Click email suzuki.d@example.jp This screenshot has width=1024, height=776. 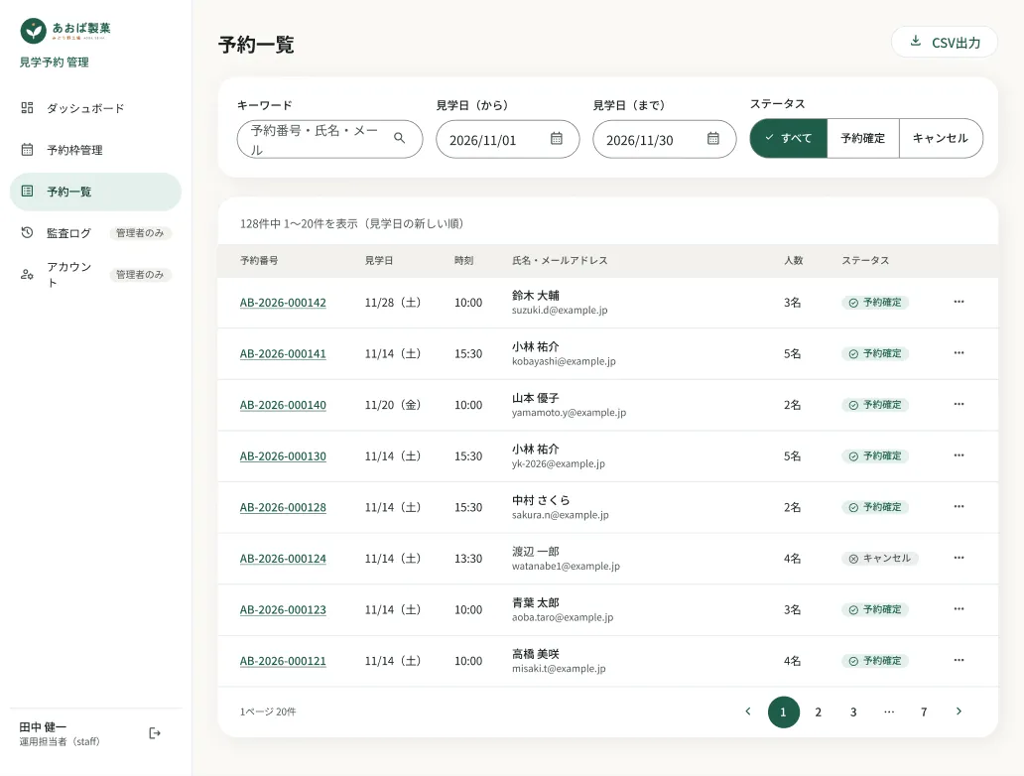[x=560, y=310]
